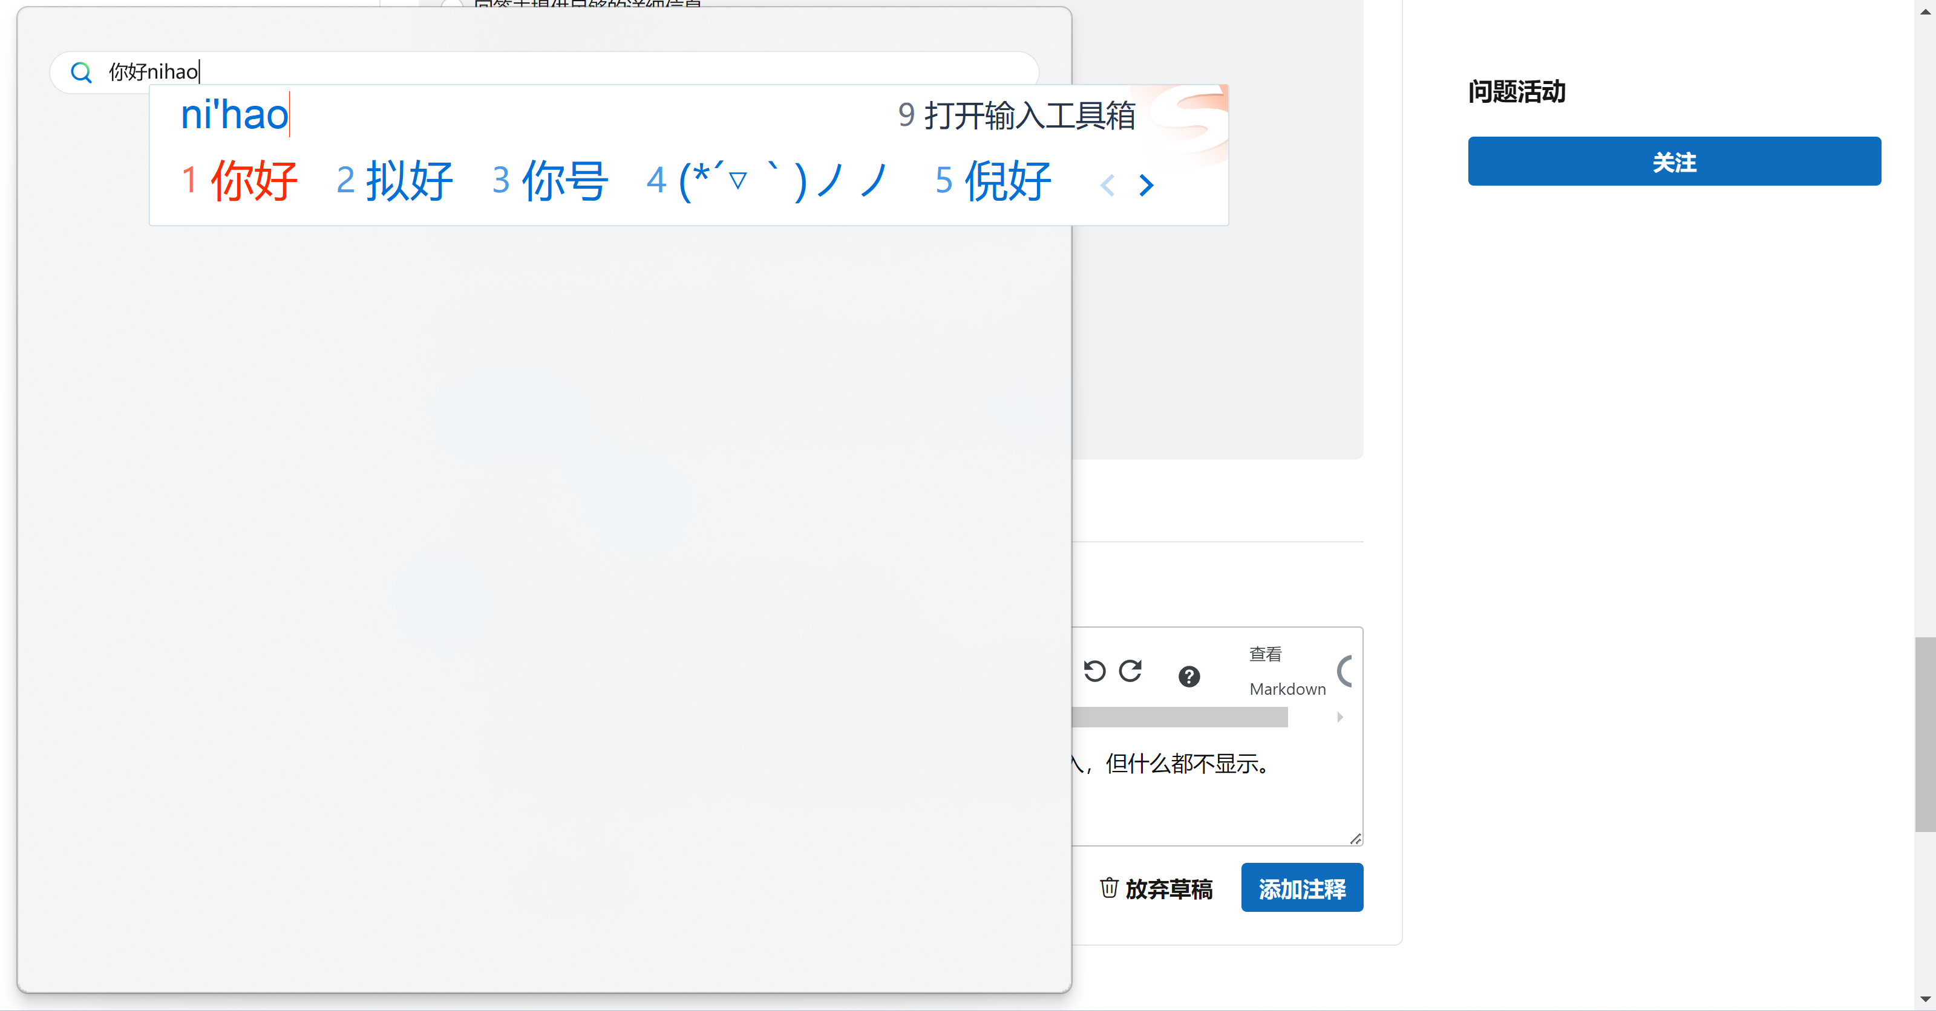Screen dimensions: 1936x1011
Task: Select IME candidate 5 倪好
Action: click(x=993, y=181)
